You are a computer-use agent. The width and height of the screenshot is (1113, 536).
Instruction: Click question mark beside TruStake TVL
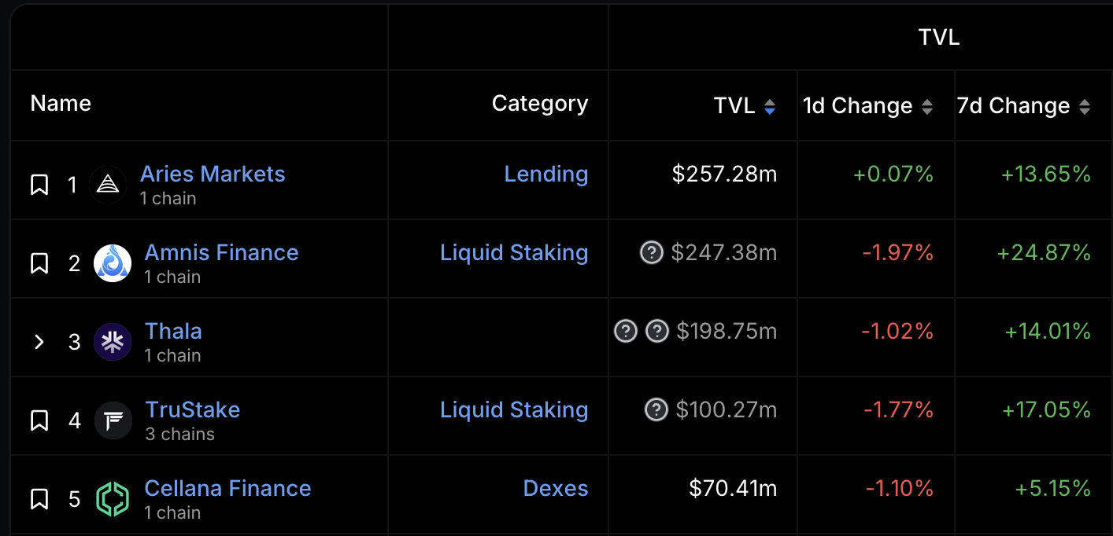(656, 409)
